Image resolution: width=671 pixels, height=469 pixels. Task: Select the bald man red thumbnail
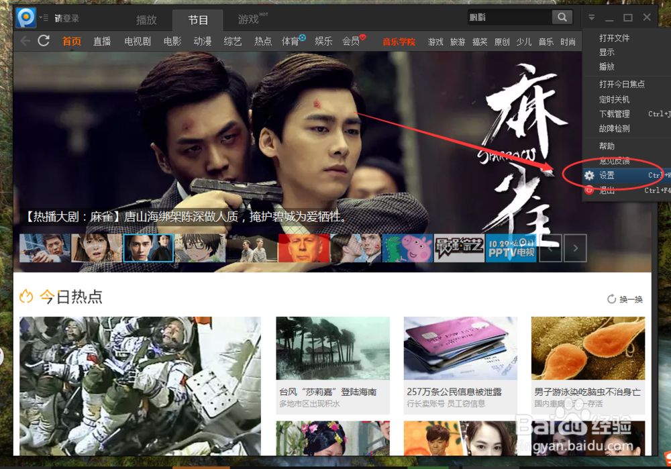[x=304, y=248]
